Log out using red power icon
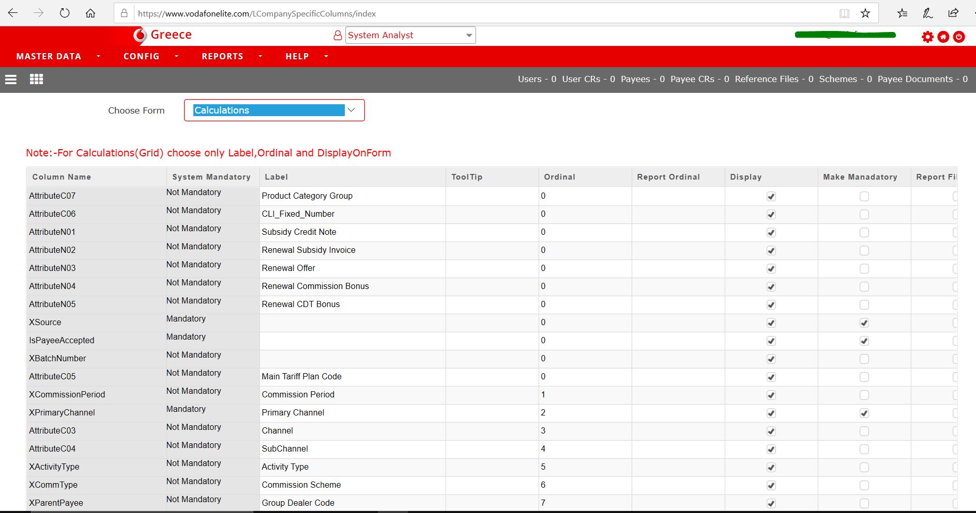 [x=959, y=37]
